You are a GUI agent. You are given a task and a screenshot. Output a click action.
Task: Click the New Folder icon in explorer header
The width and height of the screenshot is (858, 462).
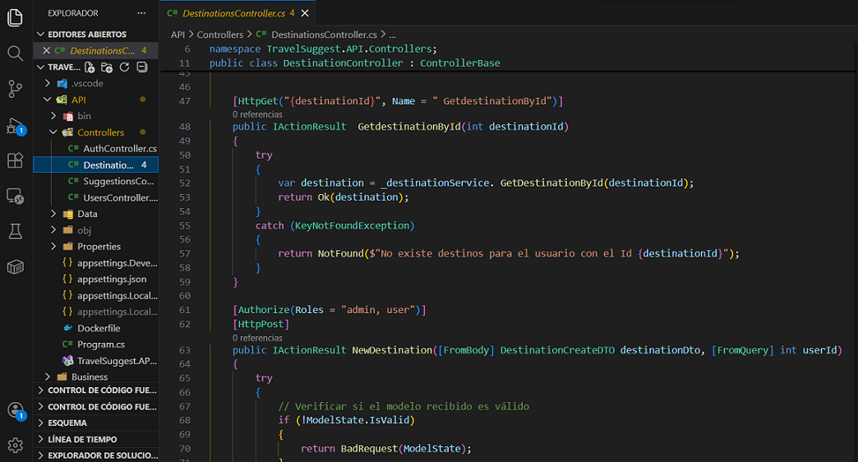coord(107,67)
